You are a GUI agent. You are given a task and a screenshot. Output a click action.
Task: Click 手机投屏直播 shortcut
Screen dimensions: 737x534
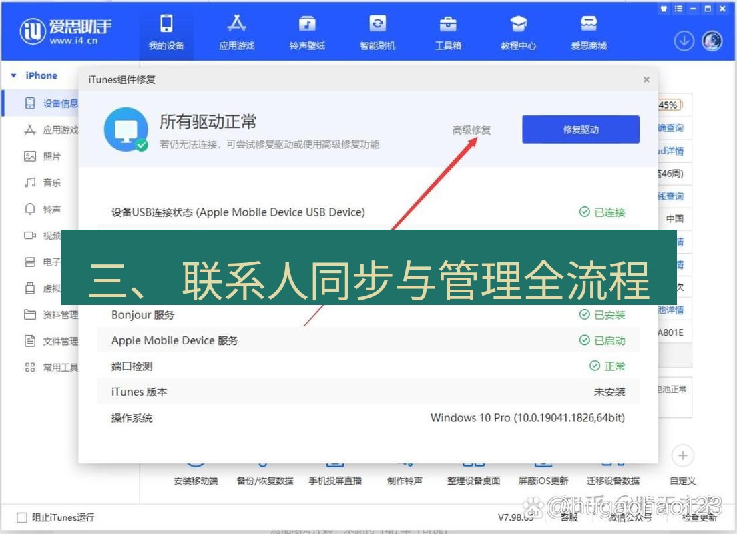click(335, 481)
